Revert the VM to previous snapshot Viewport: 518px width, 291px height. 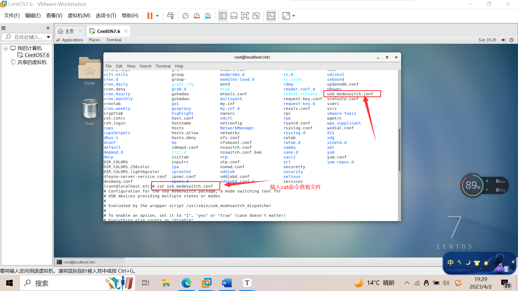(197, 16)
